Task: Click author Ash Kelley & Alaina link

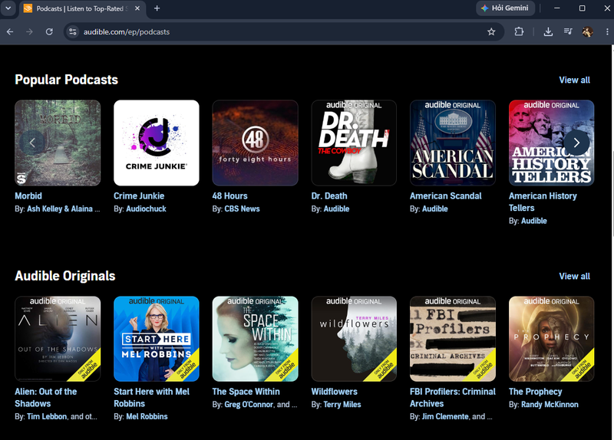Action: 64,209
